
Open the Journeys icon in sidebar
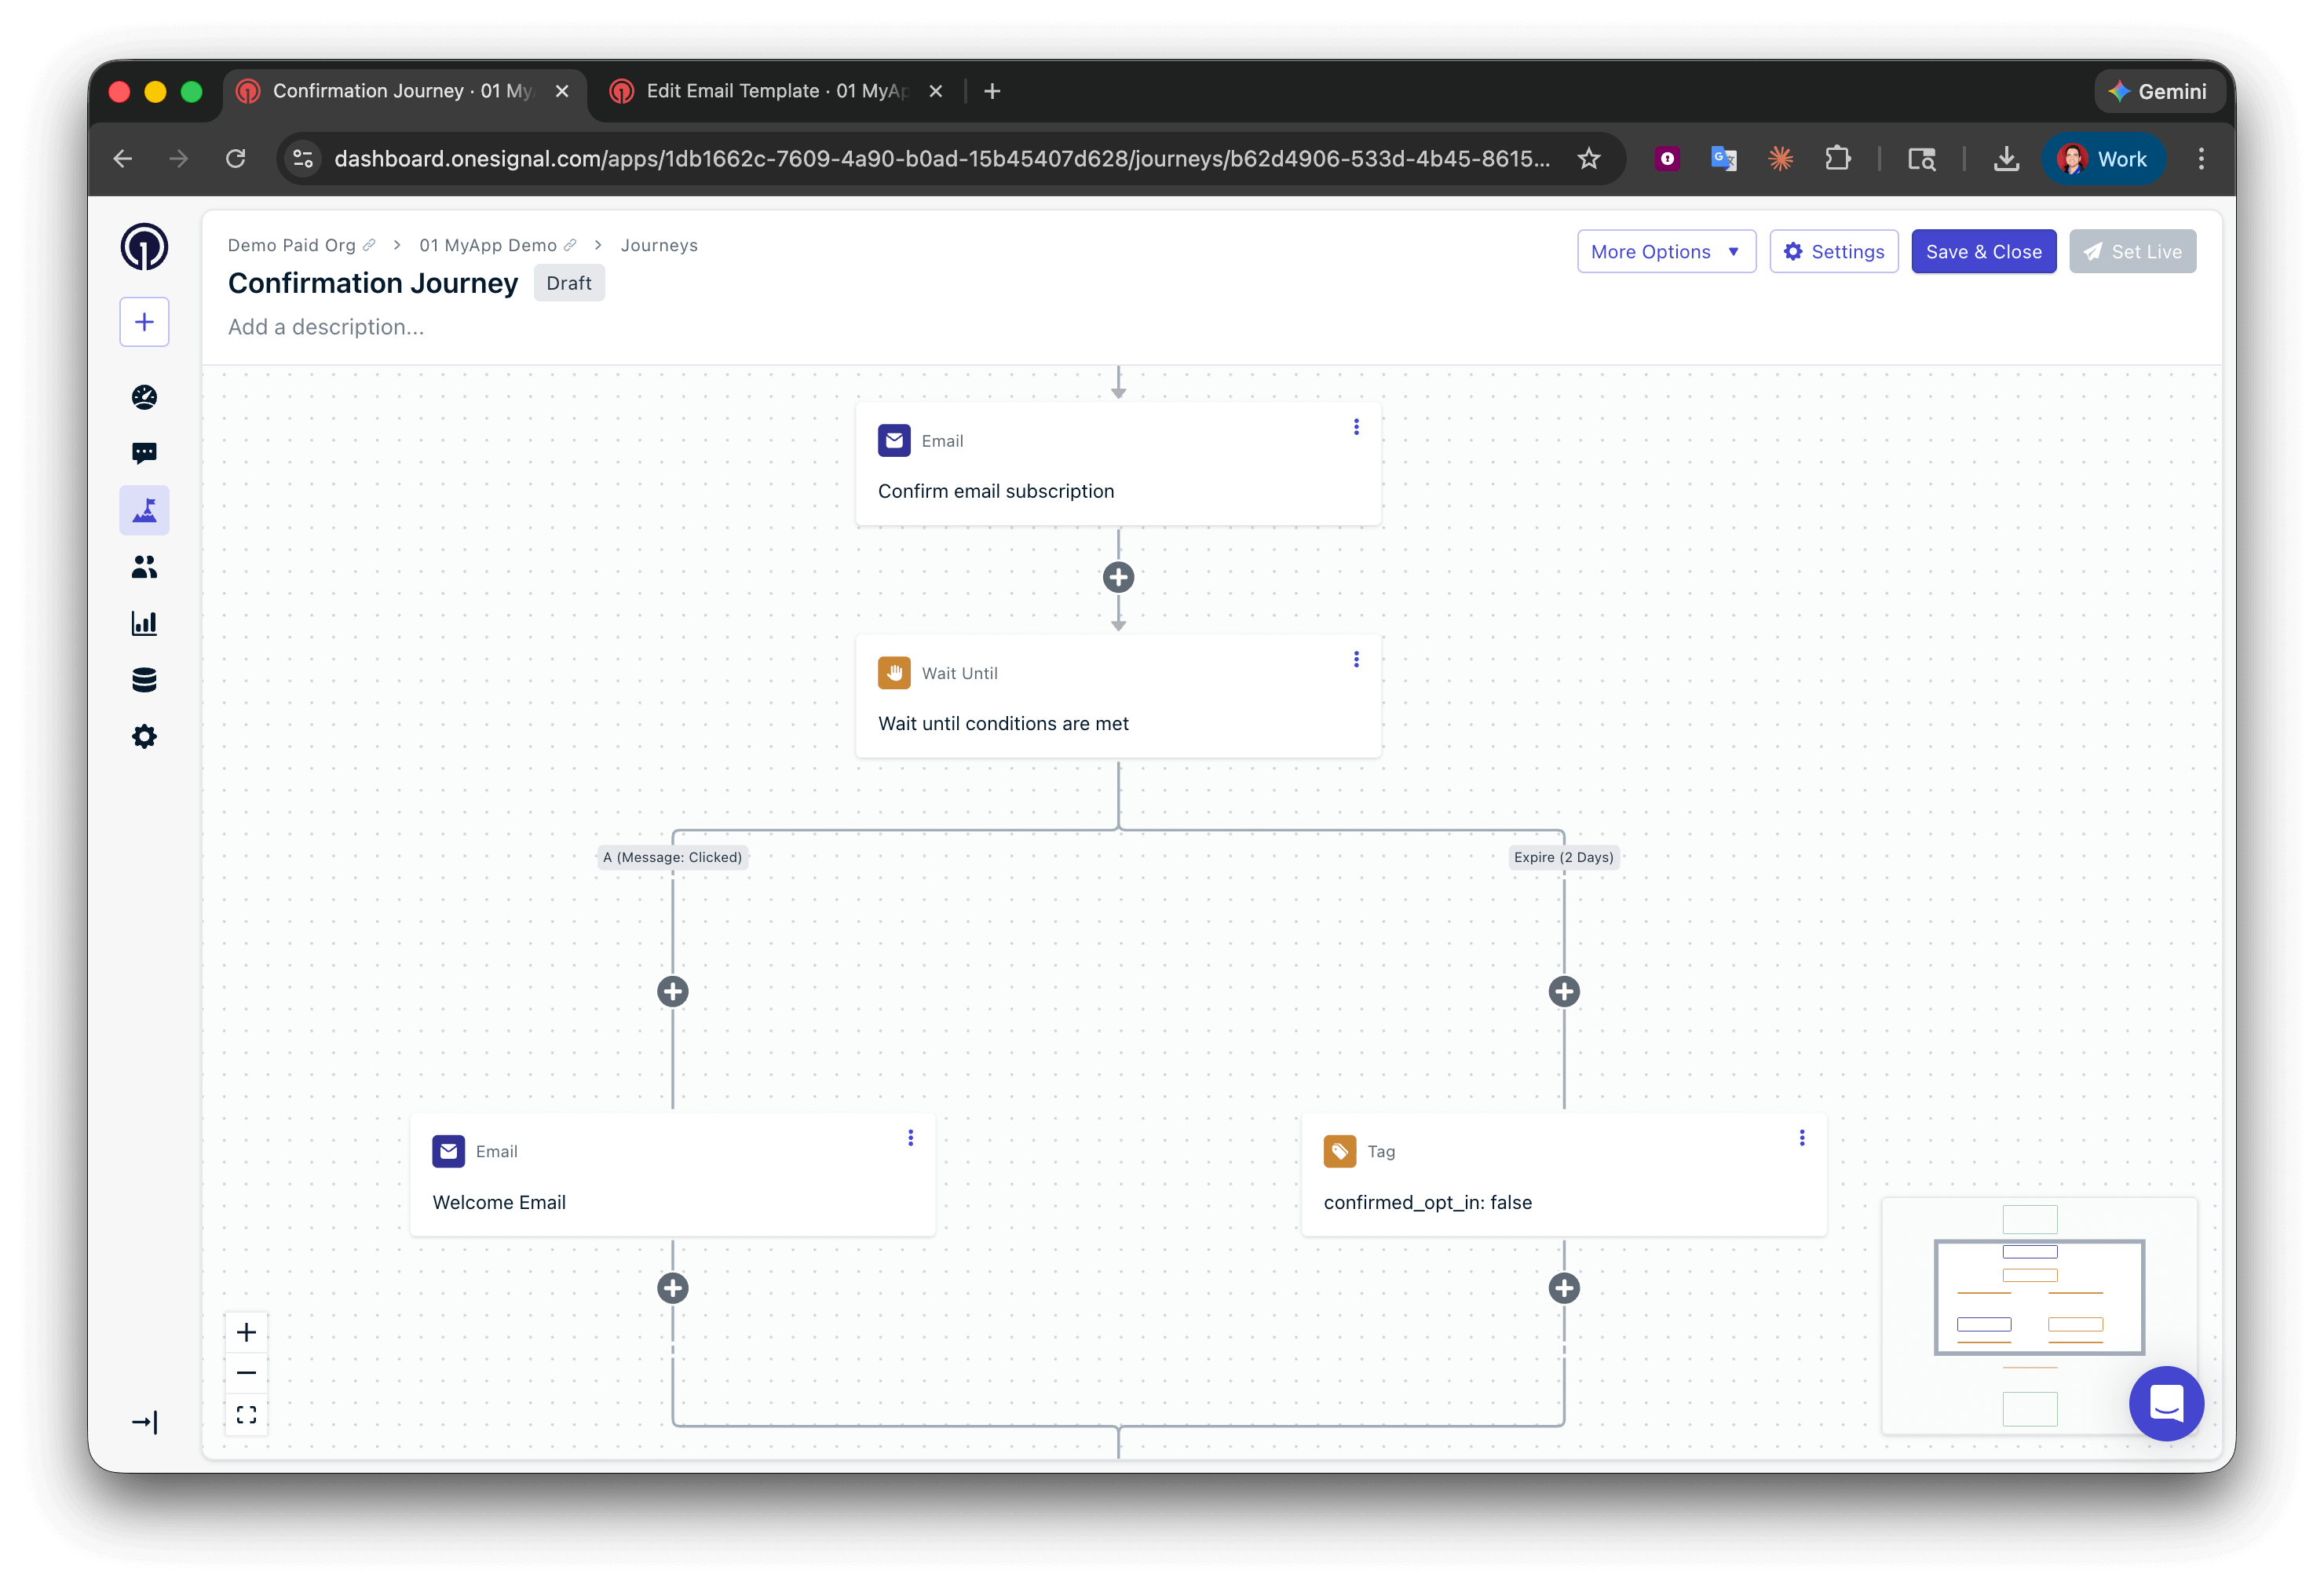pos(144,511)
